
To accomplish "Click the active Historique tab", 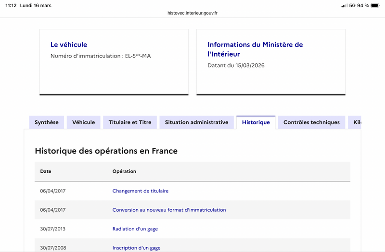I will 256,122.
